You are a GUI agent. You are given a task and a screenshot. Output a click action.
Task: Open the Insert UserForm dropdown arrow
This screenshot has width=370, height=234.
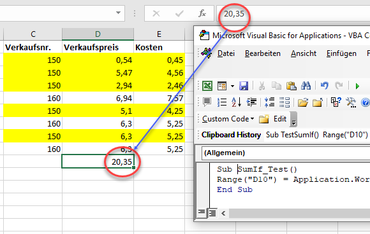232,86
